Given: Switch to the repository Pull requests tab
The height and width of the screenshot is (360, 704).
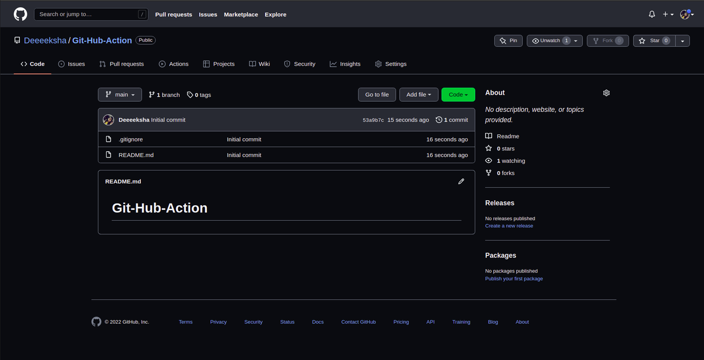Looking at the screenshot, I should click(122, 64).
